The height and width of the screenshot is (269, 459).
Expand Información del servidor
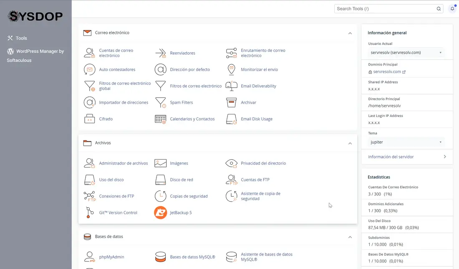point(407,157)
